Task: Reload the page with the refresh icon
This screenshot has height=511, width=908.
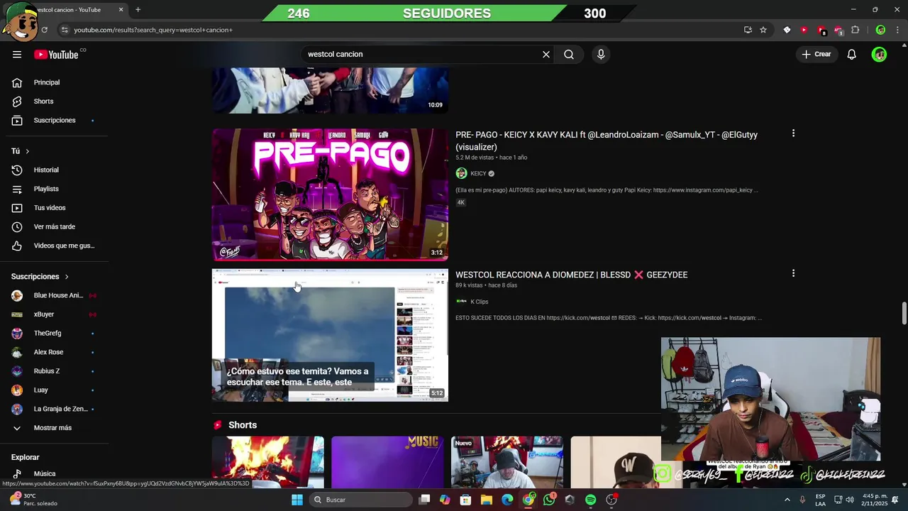Action: (x=44, y=30)
